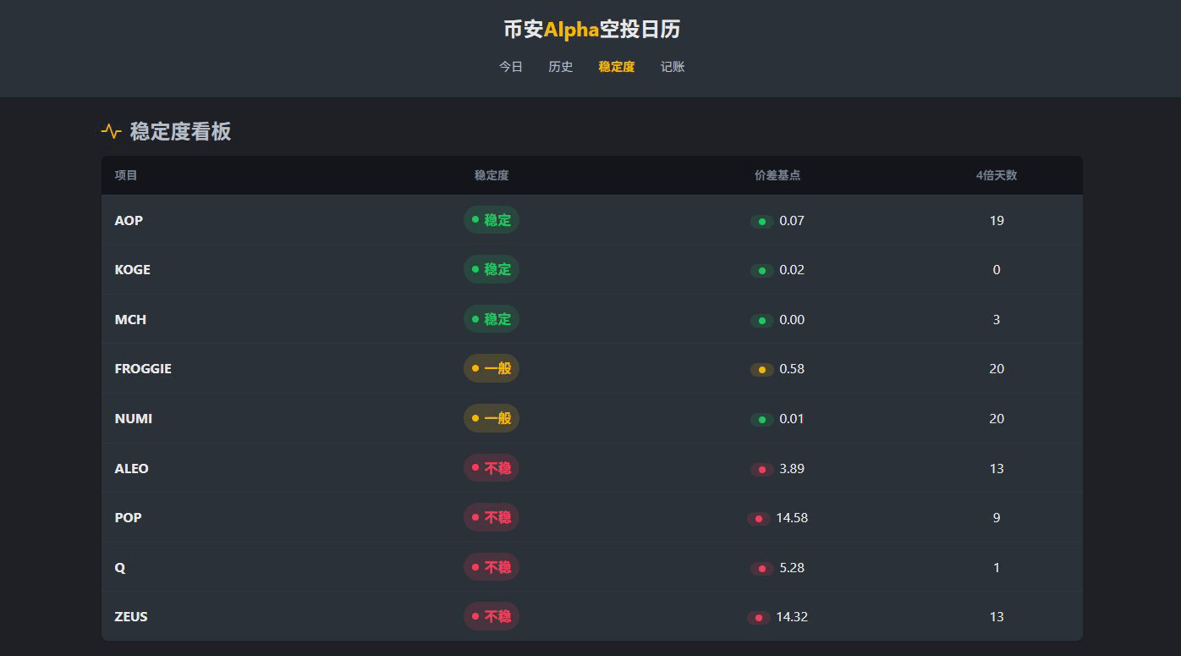Click the red spread indicator for ALEO
Screen dimensions: 1181x656
761,470
